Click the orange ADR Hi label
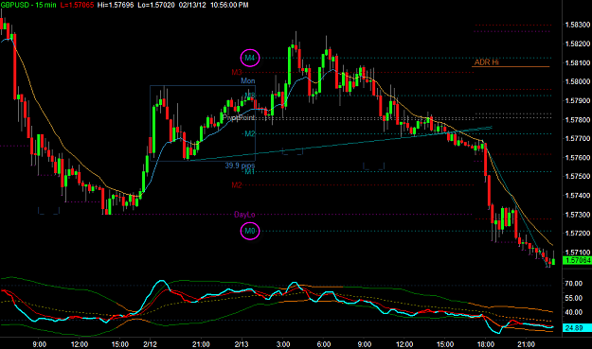This screenshot has height=349, width=592. pyautogui.click(x=486, y=62)
